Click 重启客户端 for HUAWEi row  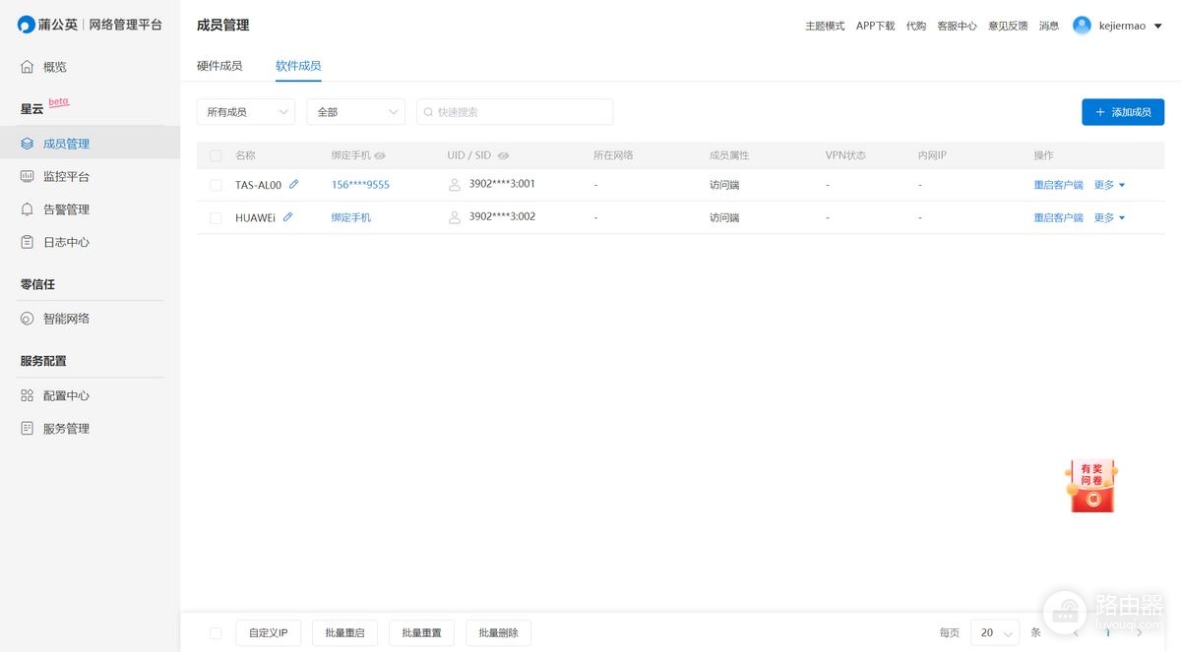(1058, 218)
